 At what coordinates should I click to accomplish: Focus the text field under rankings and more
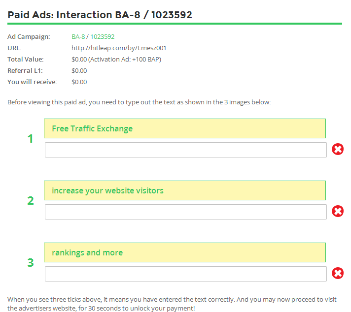185,274
